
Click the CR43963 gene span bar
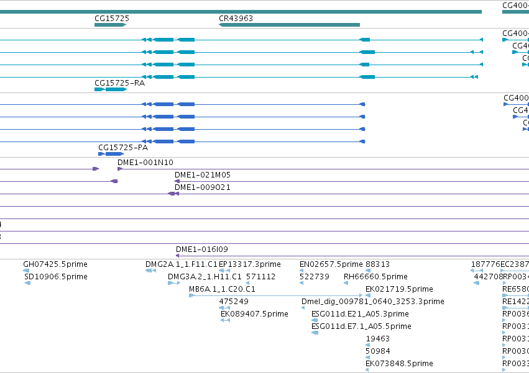tap(289, 25)
